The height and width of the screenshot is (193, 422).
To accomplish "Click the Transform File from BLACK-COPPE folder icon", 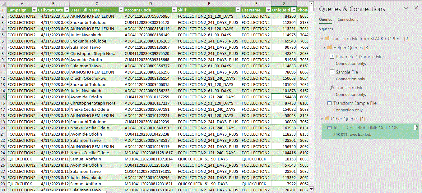I will click(327, 39).
